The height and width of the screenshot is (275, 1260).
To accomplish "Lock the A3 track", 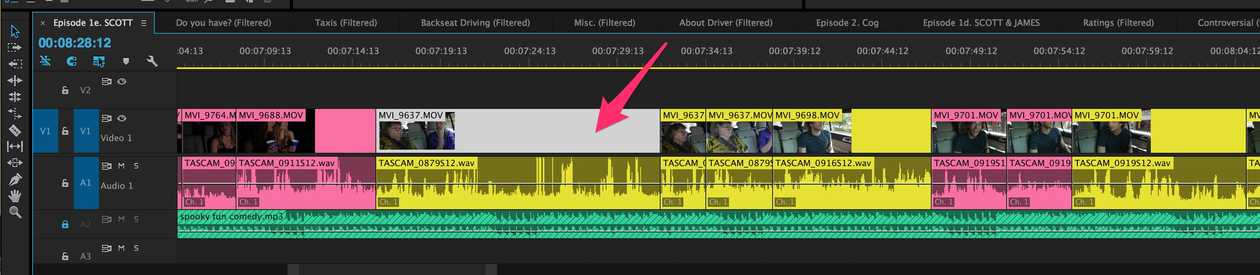I will click(65, 256).
